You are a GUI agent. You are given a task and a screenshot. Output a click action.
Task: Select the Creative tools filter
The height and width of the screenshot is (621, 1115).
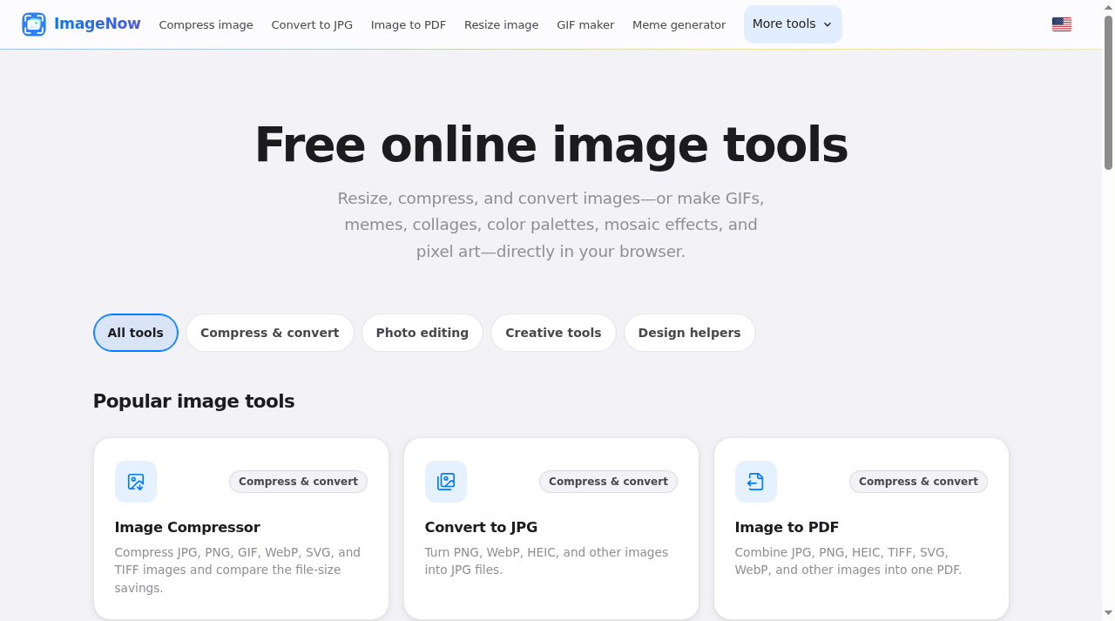(x=553, y=333)
